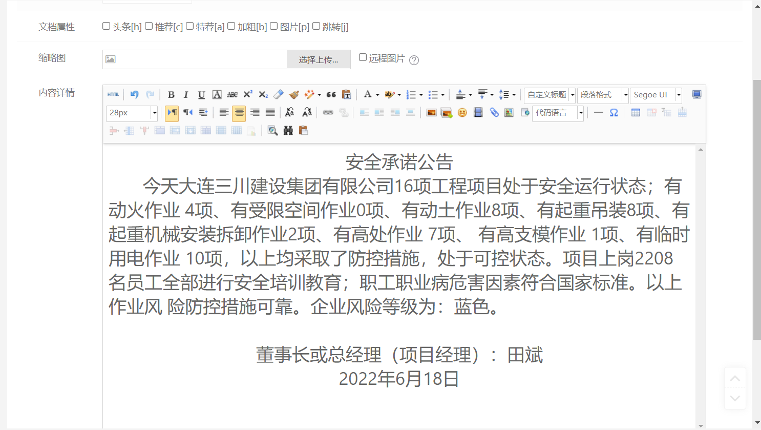The image size is (761, 430).
Task: Convert selected text to lowercase
Action: pyautogui.click(x=307, y=113)
